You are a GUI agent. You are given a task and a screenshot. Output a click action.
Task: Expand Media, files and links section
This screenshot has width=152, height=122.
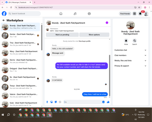tap(130, 61)
